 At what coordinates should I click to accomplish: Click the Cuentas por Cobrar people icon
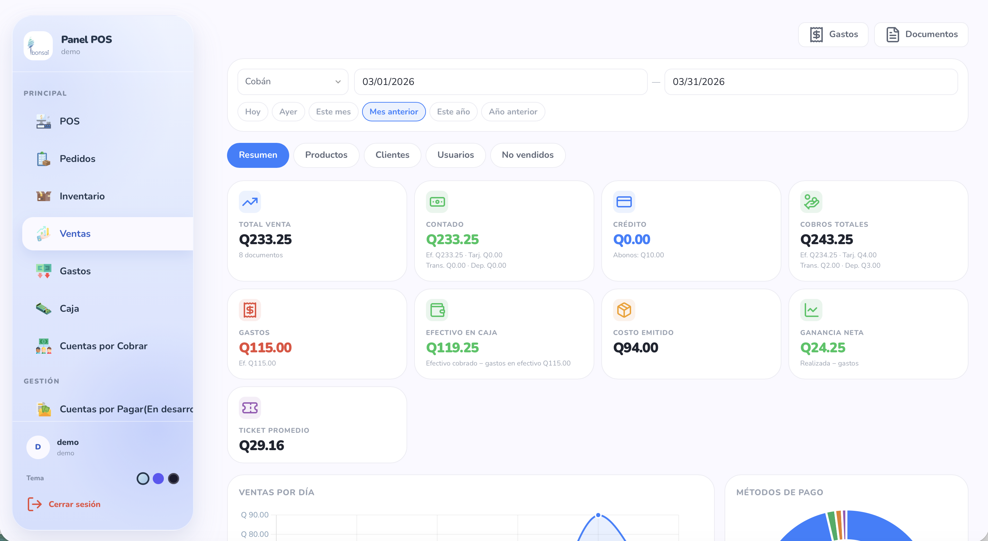43,346
